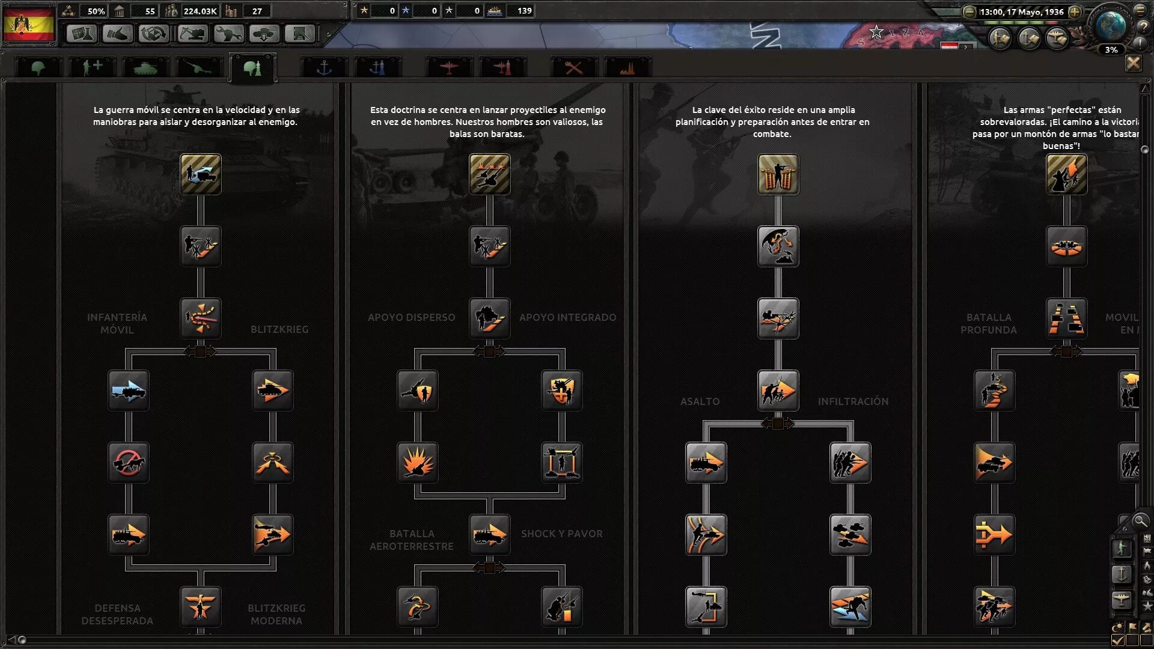
Task: Click the right-side vertical scrollbar handle
Action: click(1144, 149)
